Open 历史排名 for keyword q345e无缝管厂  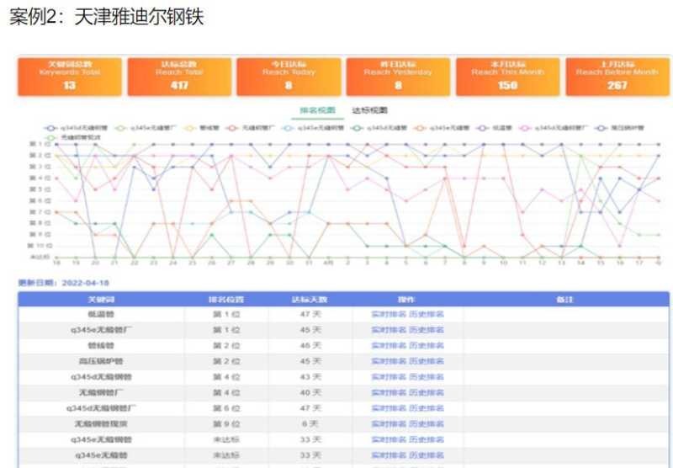(x=427, y=330)
